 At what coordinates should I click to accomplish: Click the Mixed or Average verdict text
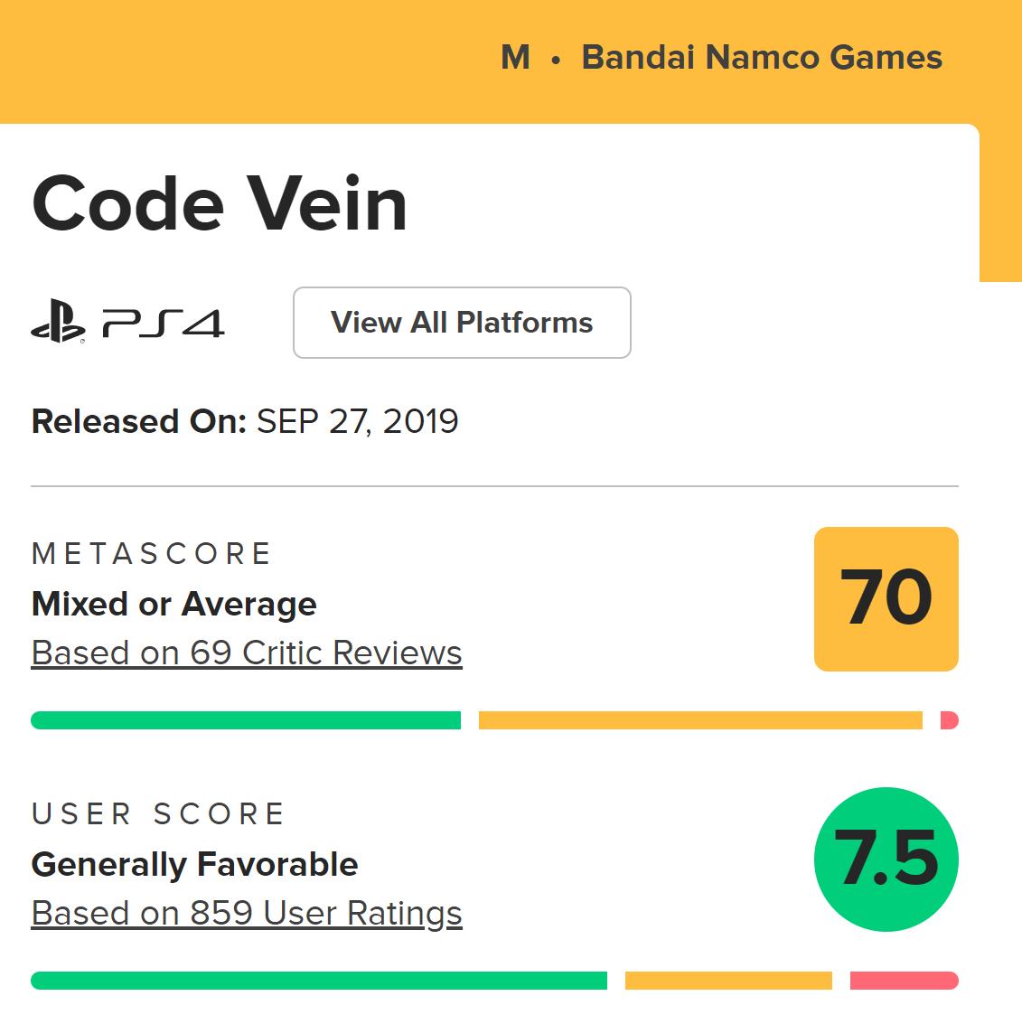click(x=174, y=604)
